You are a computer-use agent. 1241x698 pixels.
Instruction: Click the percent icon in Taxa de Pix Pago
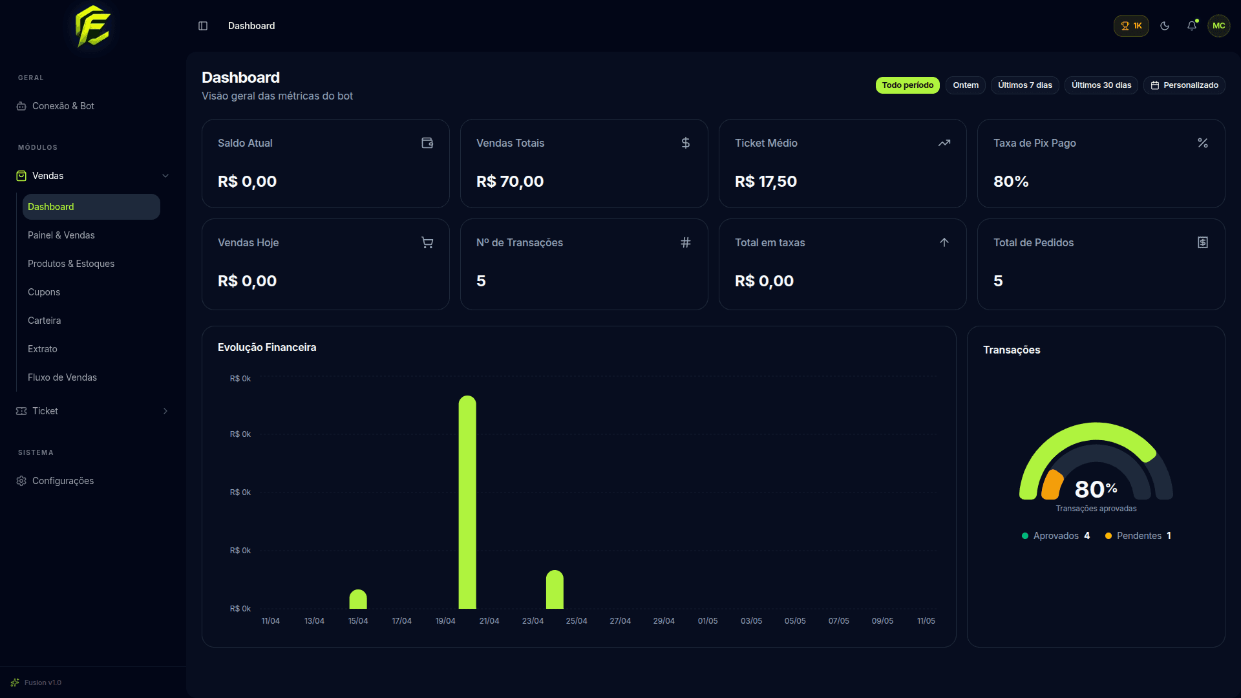[x=1203, y=143]
